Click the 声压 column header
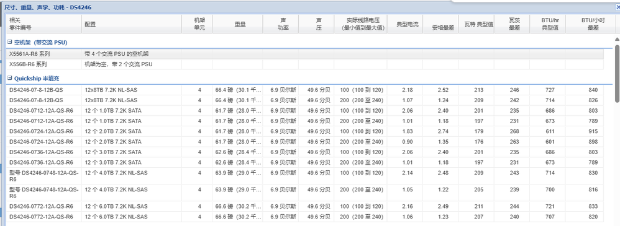 tap(317, 24)
